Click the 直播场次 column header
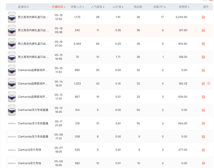Viewport: 214px width, 168px height. click(23, 7)
